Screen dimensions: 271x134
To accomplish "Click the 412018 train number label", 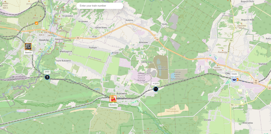I will [x=156, y=83].
